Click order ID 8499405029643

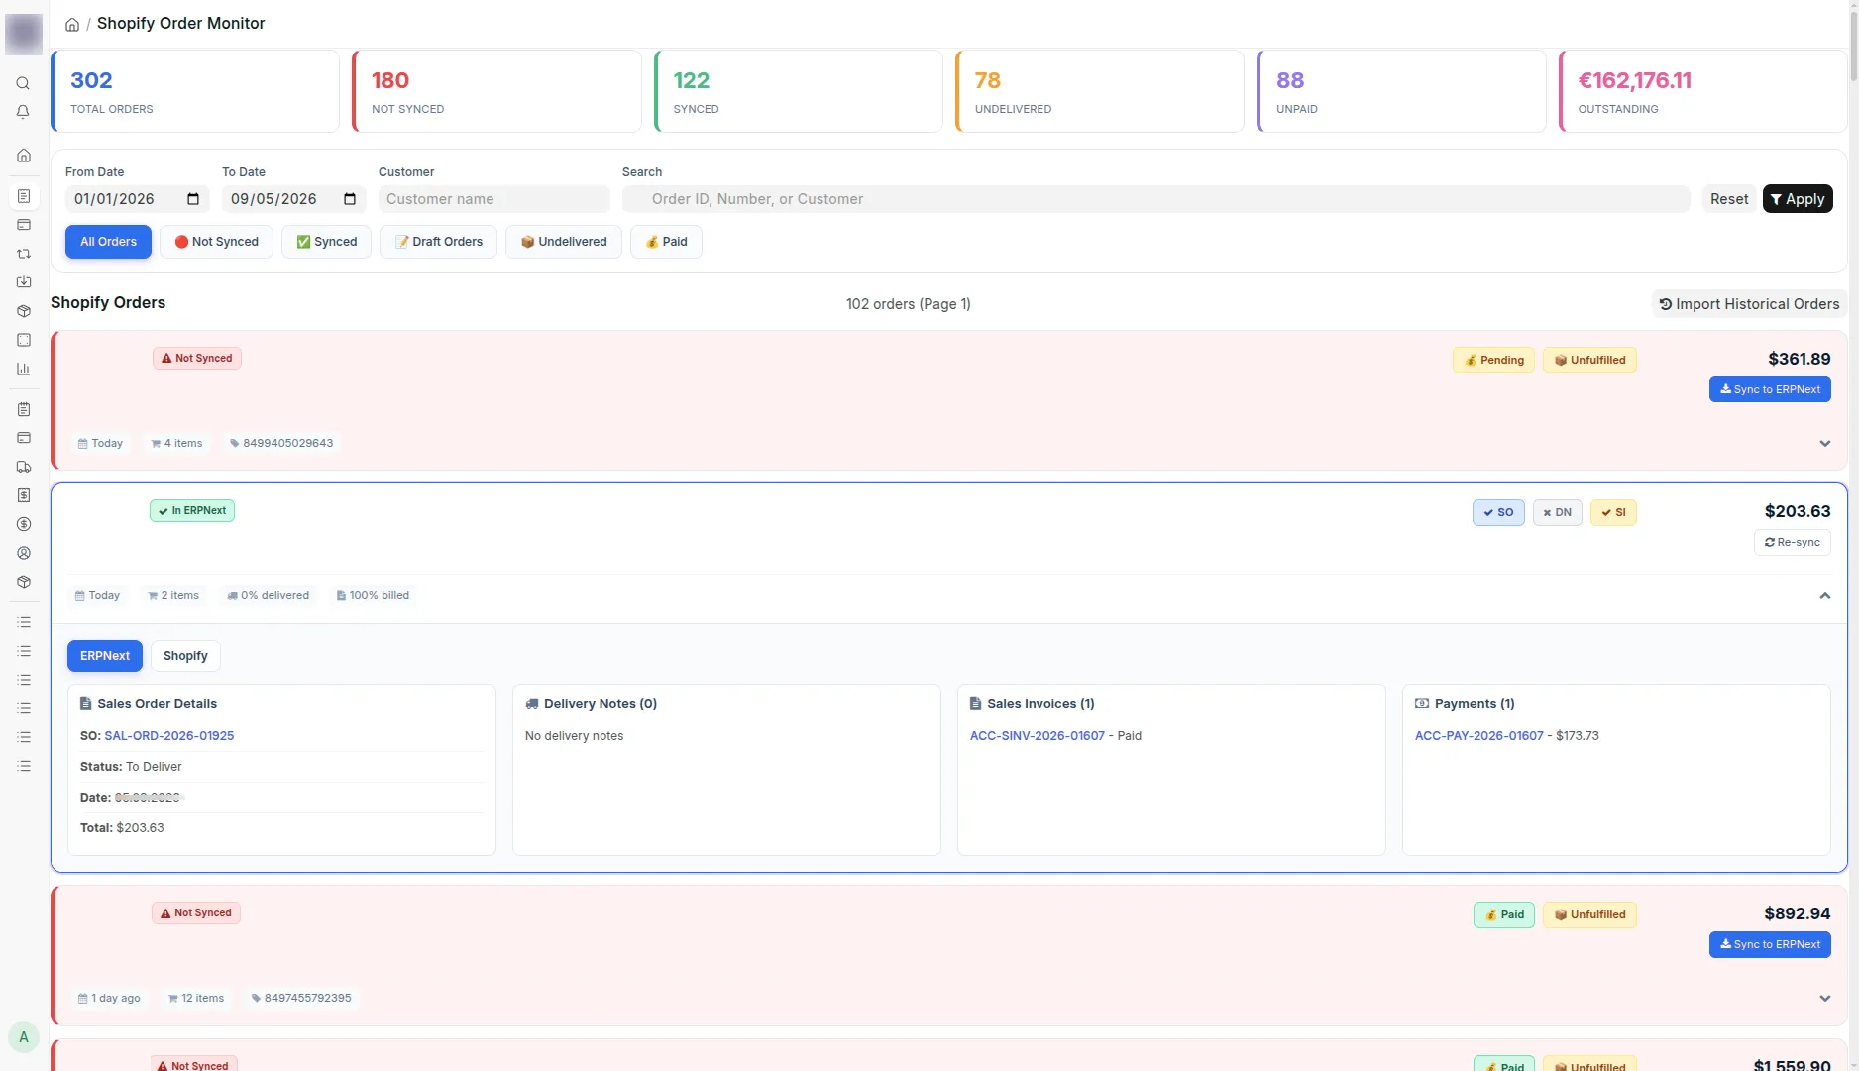point(281,443)
